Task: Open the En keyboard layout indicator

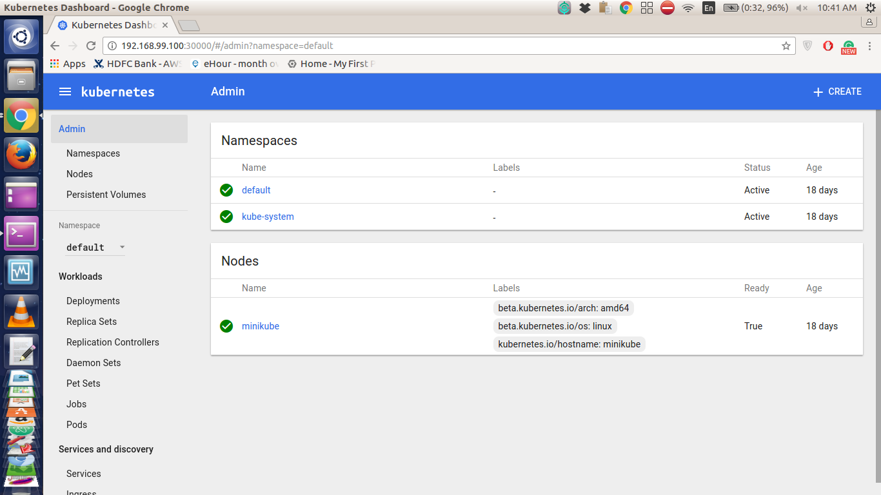Action: point(709,8)
